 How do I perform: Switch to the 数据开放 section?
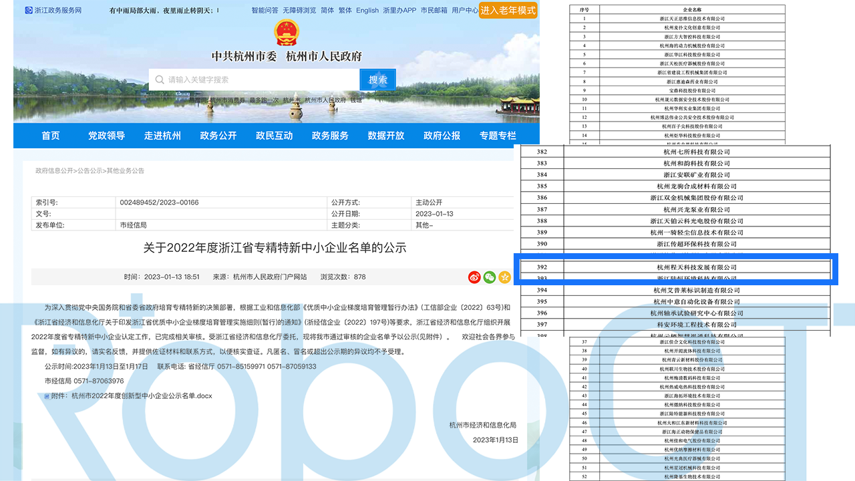point(385,135)
